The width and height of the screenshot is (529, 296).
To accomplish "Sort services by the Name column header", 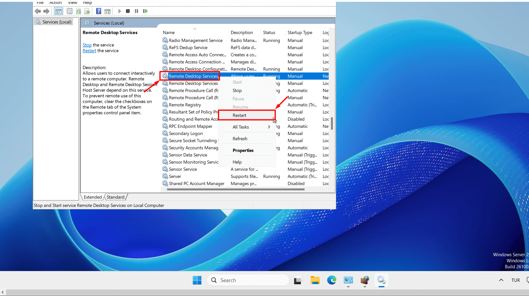I will 169,33.
